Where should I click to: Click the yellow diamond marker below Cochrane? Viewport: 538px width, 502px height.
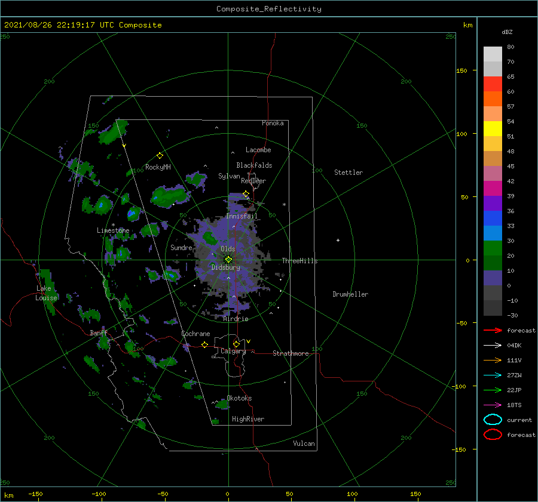(204, 345)
